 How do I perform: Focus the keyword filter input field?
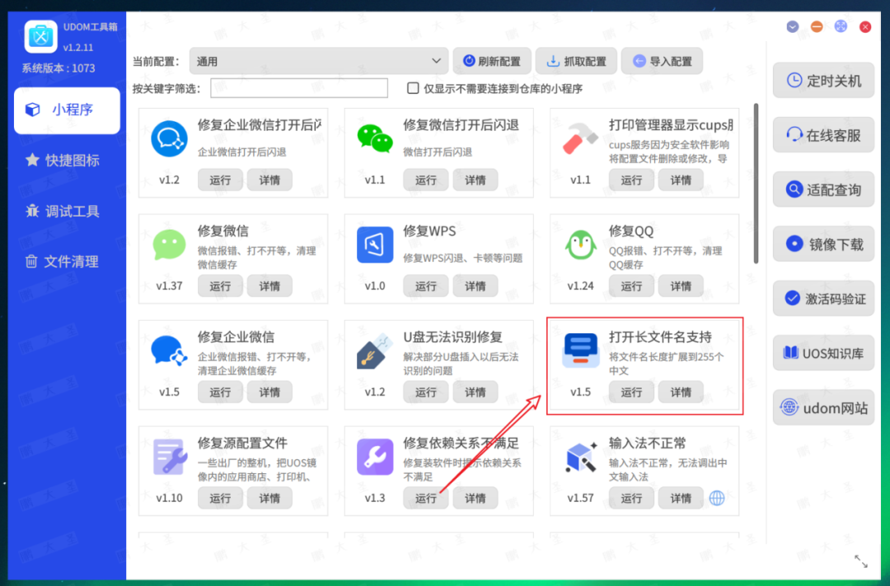[299, 88]
